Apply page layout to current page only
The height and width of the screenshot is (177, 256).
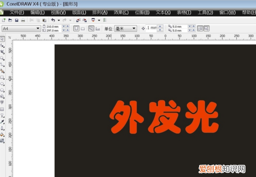(98, 29)
